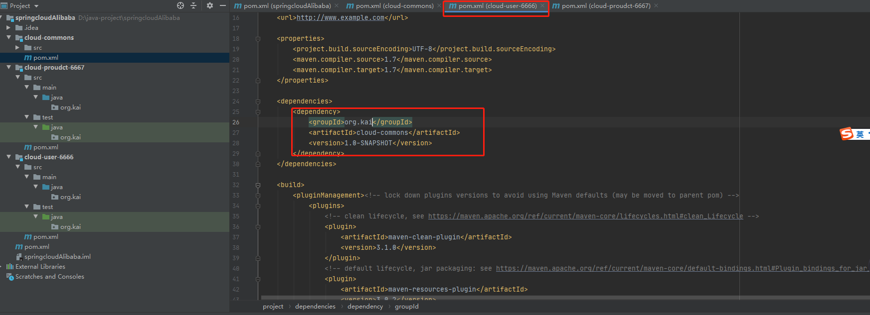This screenshot has height=315, width=870.
Task: Open the http://www.example.com link in editor
Action: point(341,17)
